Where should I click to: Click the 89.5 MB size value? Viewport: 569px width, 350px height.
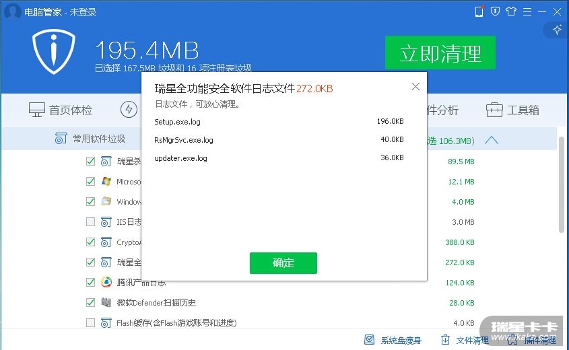[x=461, y=162]
